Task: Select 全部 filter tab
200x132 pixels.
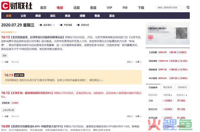Action: (8, 16)
